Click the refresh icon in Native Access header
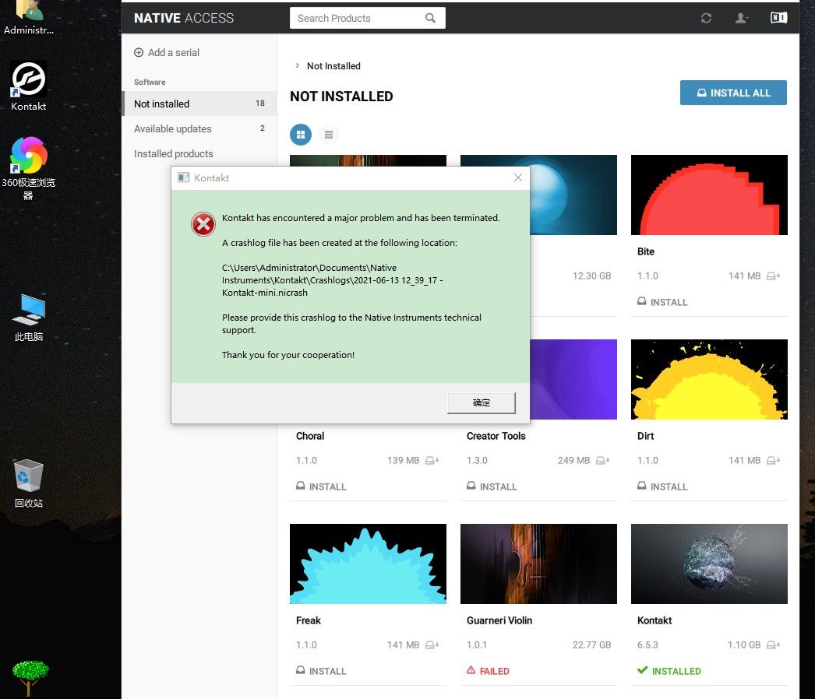 tap(706, 18)
